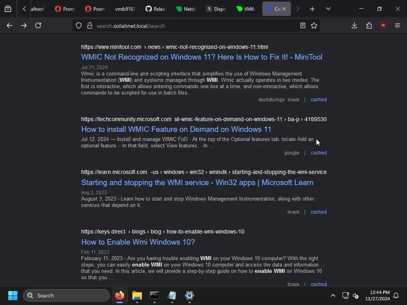Switch to the Netdata tab
The width and height of the screenshot is (407, 305).
coord(185,9)
